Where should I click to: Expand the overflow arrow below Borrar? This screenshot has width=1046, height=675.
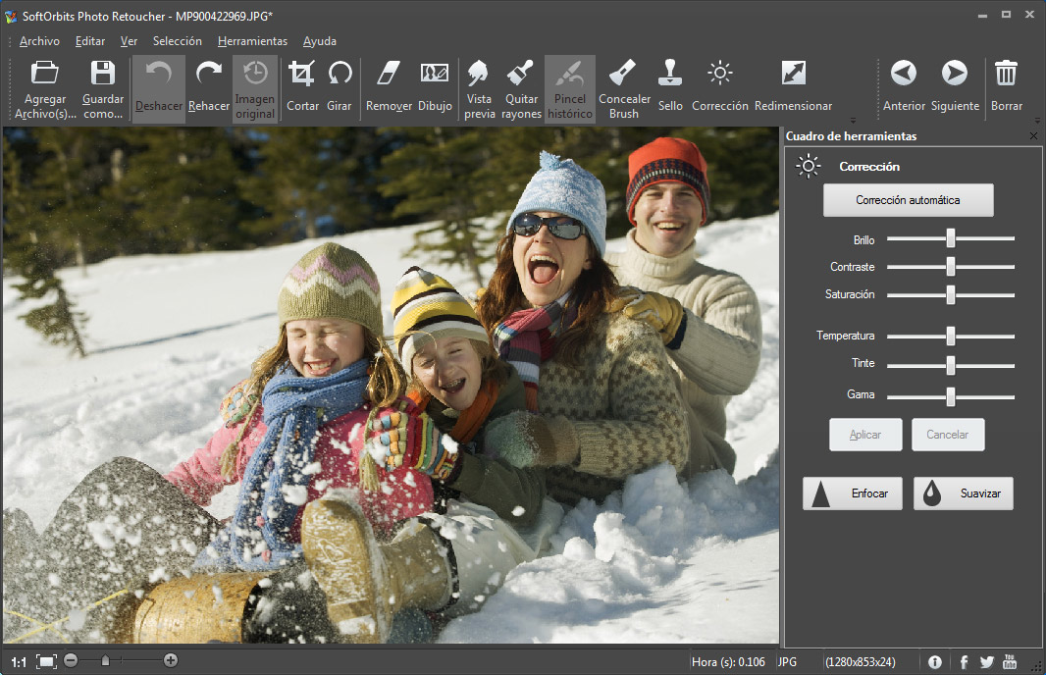tap(1037, 120)
